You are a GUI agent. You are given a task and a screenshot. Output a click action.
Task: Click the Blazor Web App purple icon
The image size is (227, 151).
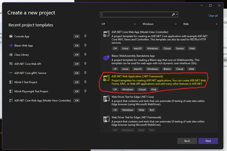11,46
